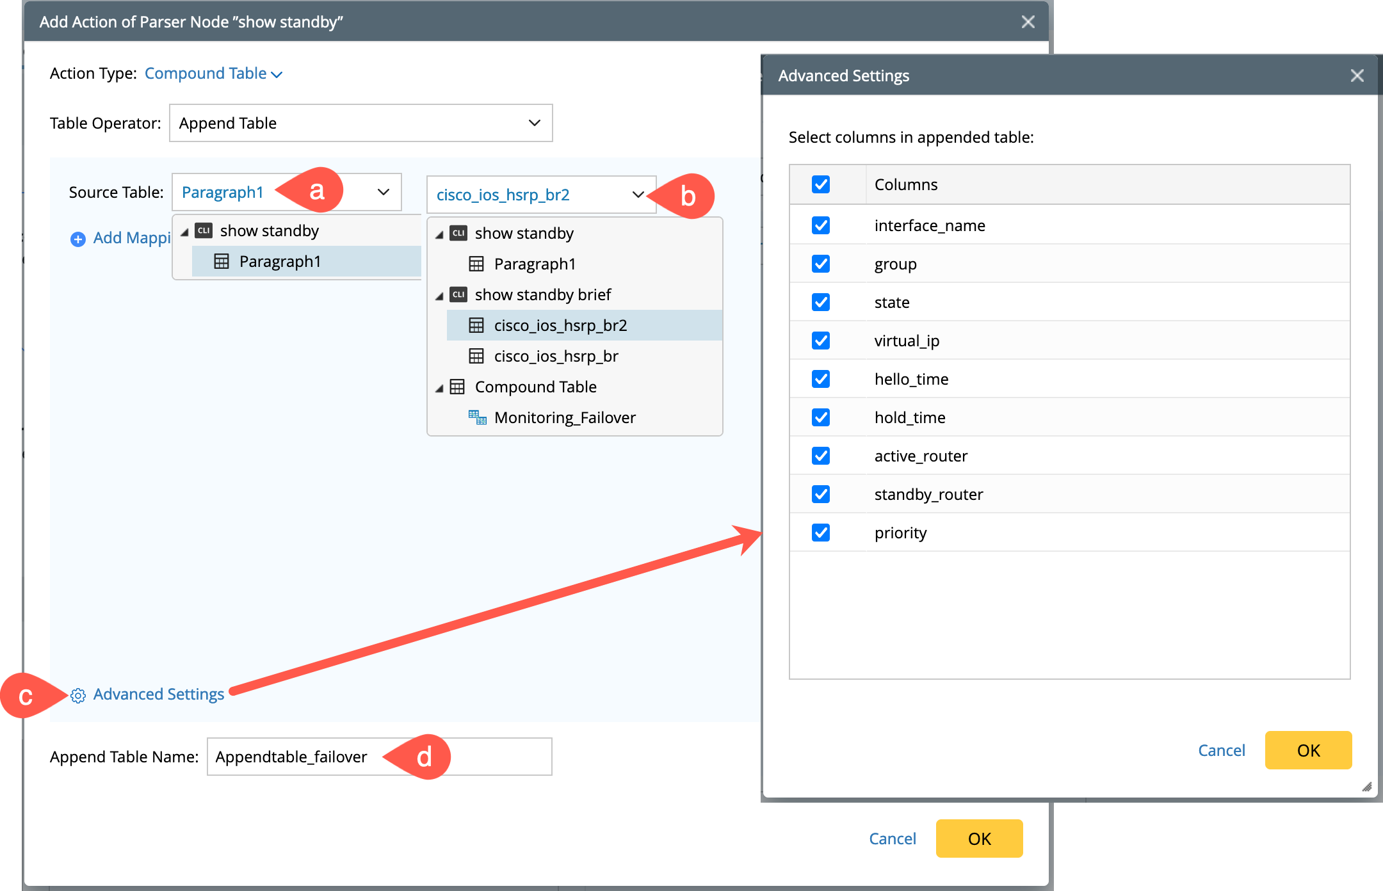Click the blue plus Add Mapping icon
Screen dimensions: 1383x891
(78, 239)
